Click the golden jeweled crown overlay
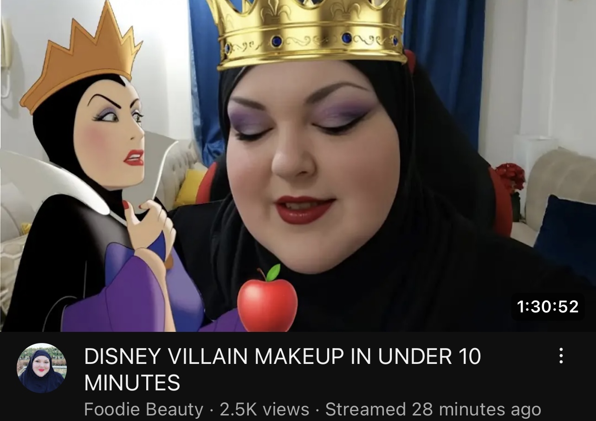Screen dimensions: 596x421 click(307, 32)
